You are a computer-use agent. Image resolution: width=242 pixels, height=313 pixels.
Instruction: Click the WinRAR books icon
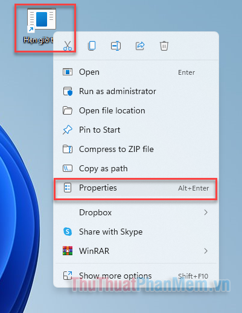pyautogui.click(x=68, y=251)
